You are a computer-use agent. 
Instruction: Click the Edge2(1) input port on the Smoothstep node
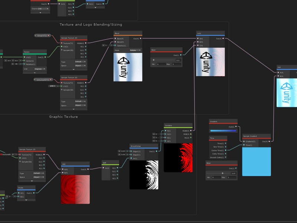click(131, 155)
